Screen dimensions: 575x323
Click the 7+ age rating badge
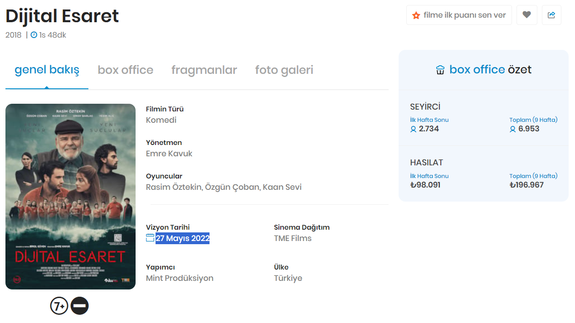pyautogui.click(x=59, y=306)
